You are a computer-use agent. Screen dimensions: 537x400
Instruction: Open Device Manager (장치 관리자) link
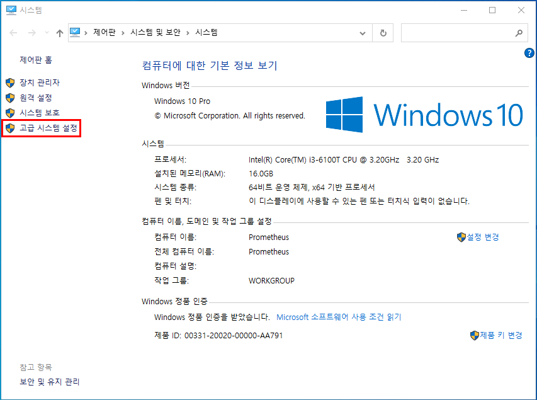pyautogui.click(x=40, y=83)
